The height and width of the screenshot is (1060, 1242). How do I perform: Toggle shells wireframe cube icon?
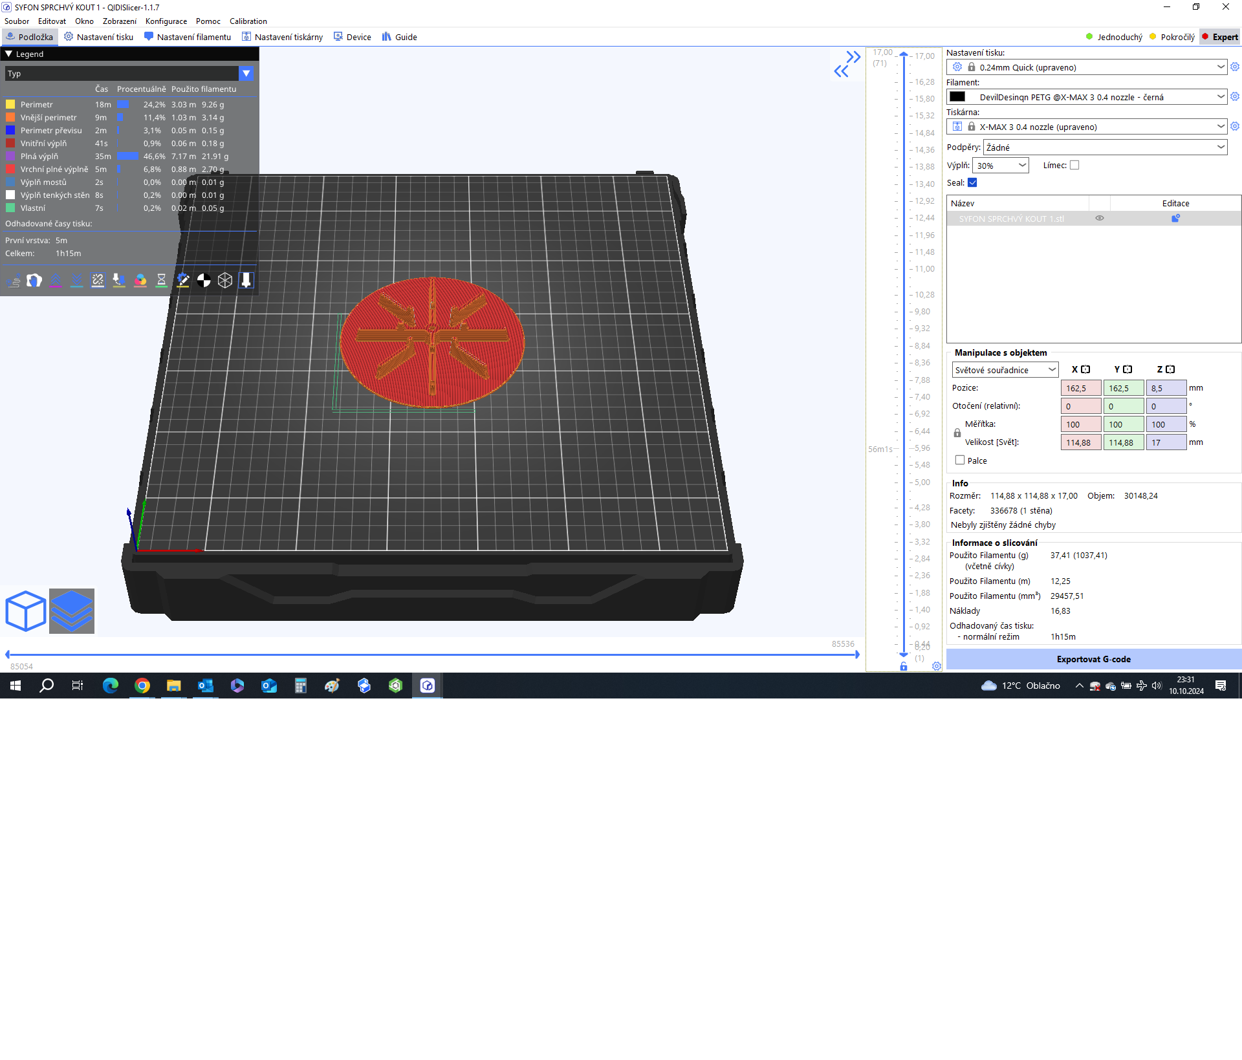coord(225,281)
